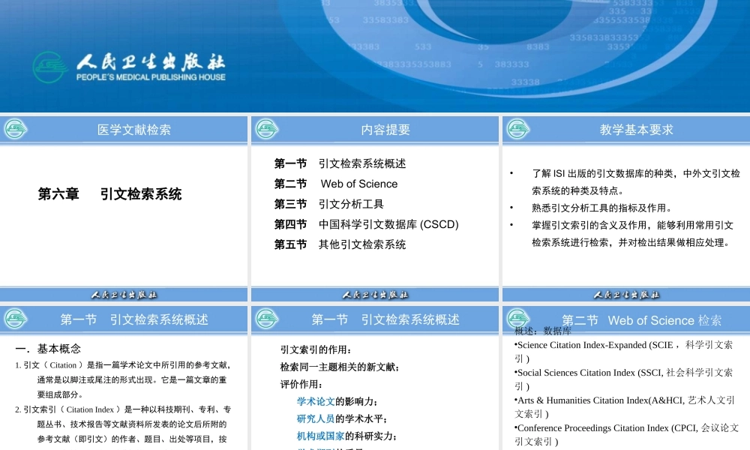
Task: Click the publisher logo icon on the 医学文献检索 header
Action: (x=16, y=128)
